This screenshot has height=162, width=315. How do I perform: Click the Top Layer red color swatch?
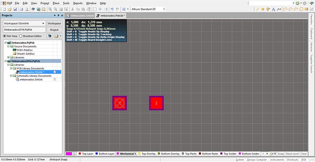[80, 154]
